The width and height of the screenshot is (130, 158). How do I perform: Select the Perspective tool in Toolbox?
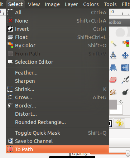pos(113,68)
